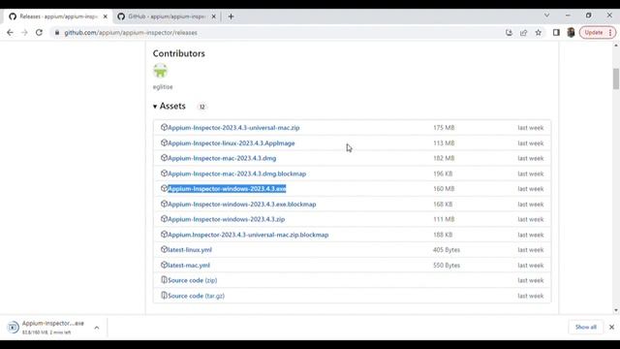Click file icon beside Source code (tar.gz)

(x=164, y=295)
